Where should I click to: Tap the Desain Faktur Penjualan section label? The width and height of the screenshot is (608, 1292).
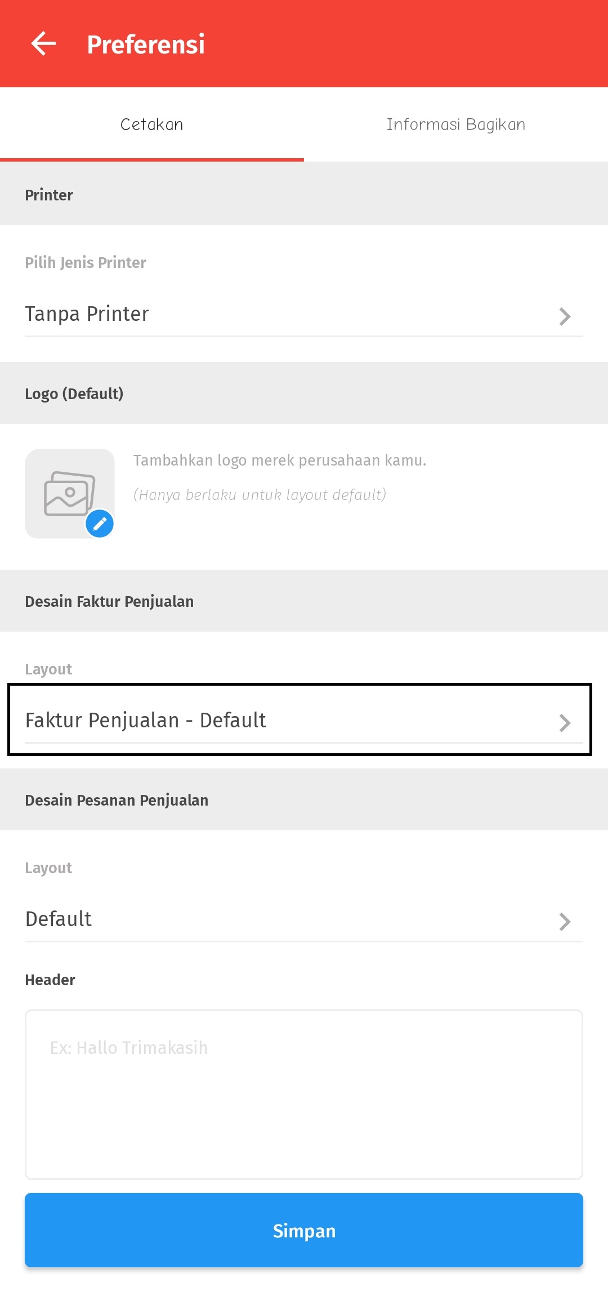coord(109,601)
